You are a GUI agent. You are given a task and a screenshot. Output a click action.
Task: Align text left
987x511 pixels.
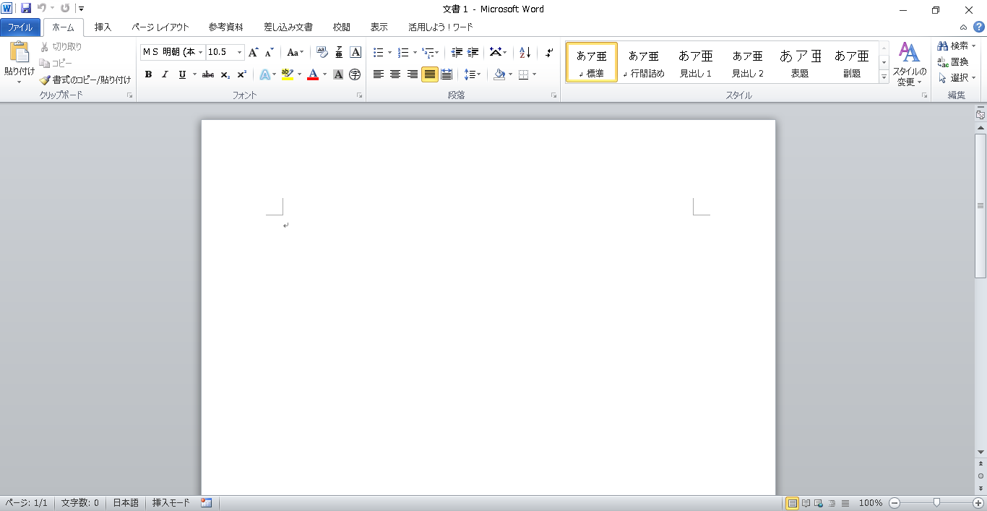[379, 74]
